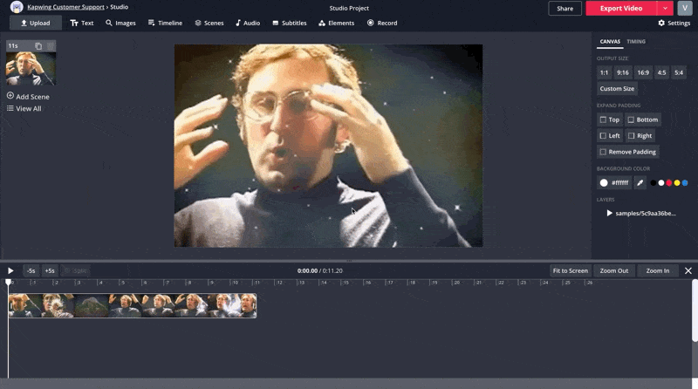The image size is (698, 389).
Task: Delete the 11s scene with trash icon
Action: coord(50,45)
